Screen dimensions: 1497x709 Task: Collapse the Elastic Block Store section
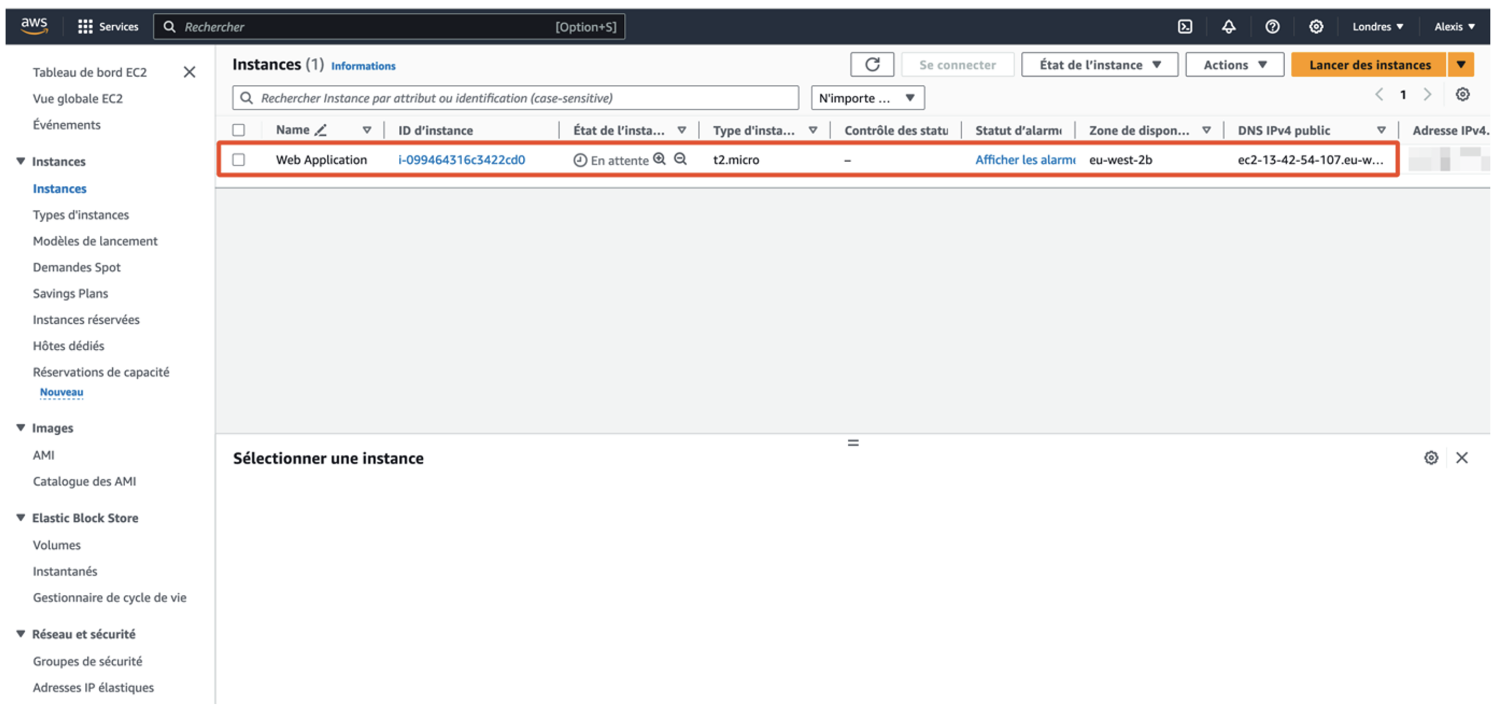click(x=21, y=518)
